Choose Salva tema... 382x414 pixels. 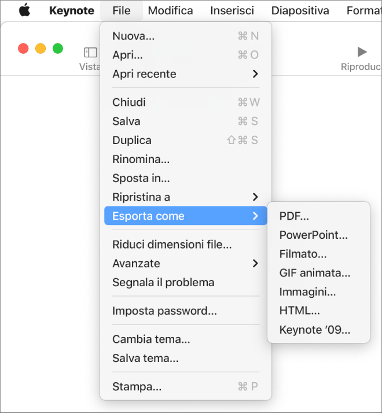pos(186,358)
